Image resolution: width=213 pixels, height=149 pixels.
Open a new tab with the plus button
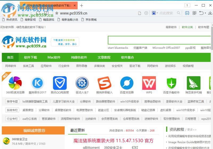tap(81, 6)
